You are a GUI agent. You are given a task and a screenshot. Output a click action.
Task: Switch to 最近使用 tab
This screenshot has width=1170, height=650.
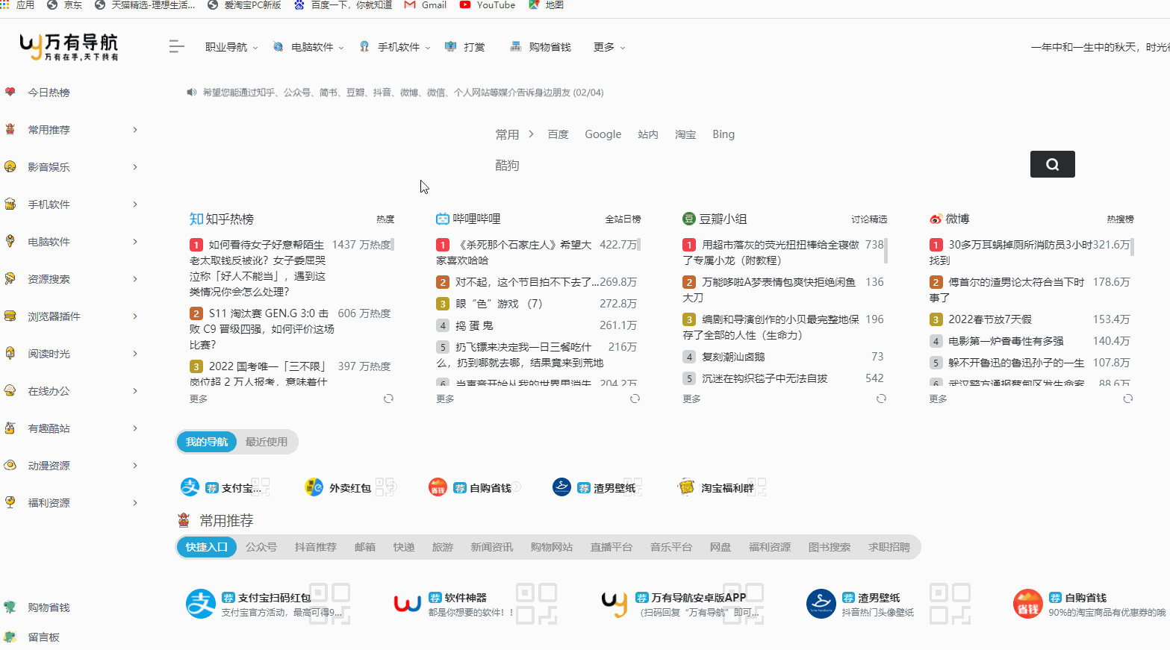(267, 442)
